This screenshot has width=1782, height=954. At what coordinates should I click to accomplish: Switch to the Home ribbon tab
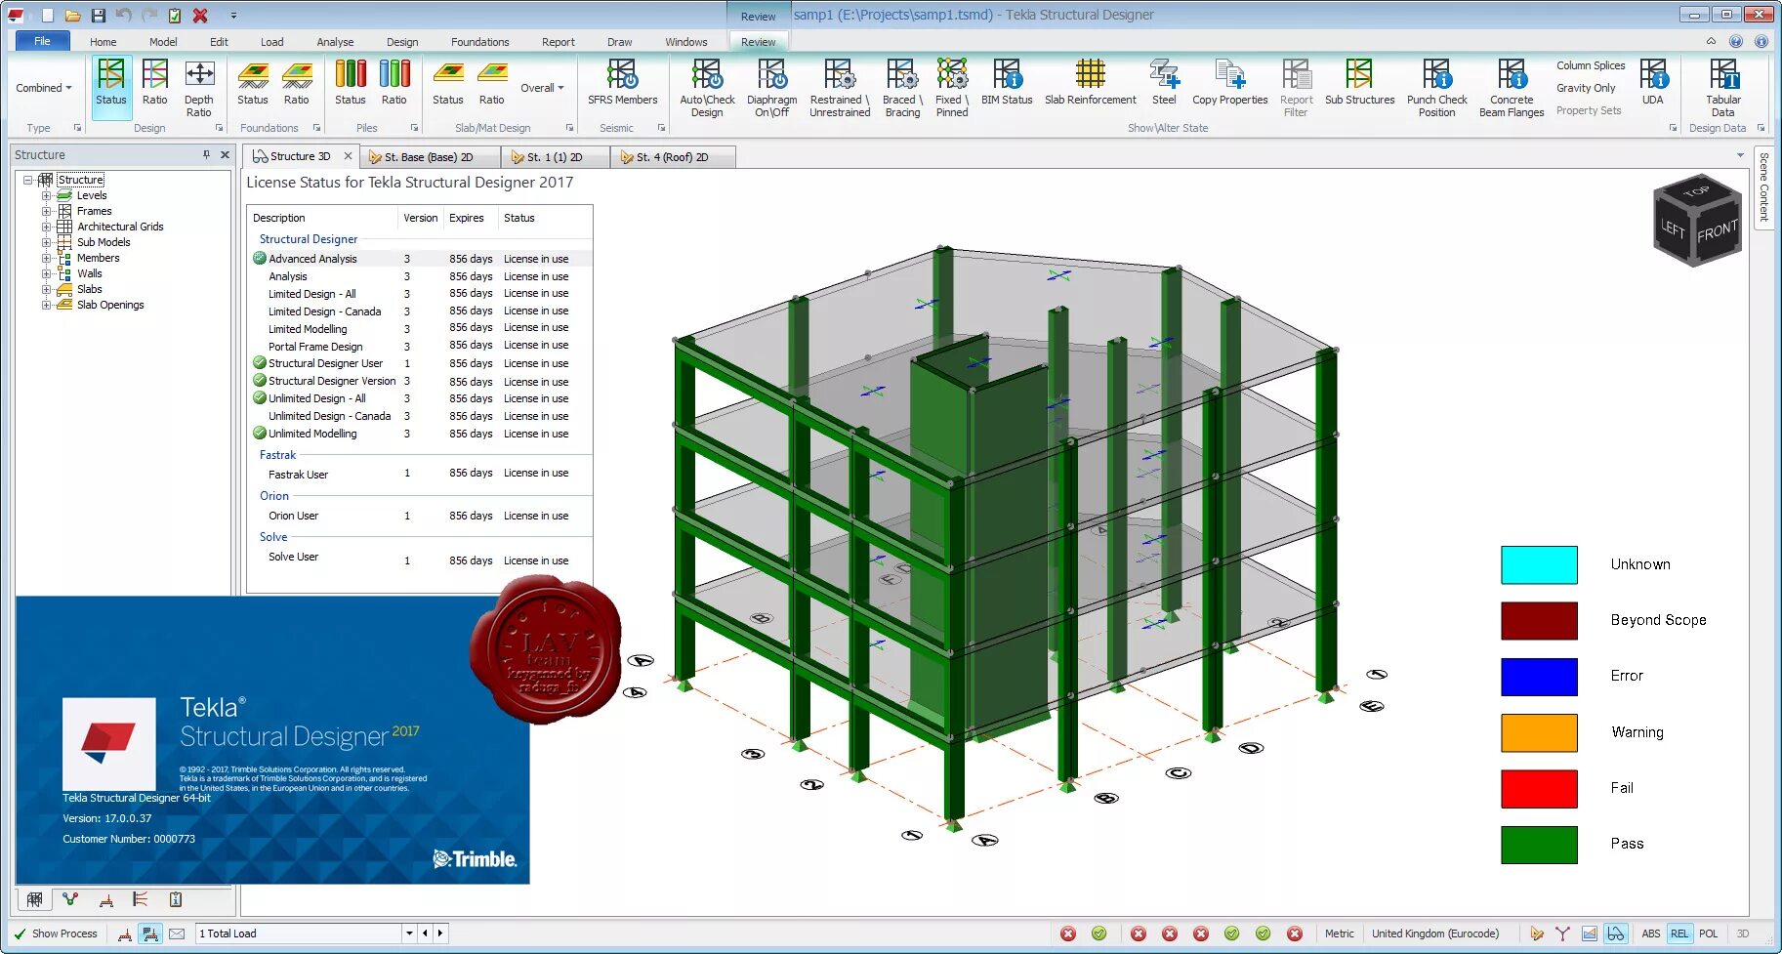[103, 42]
